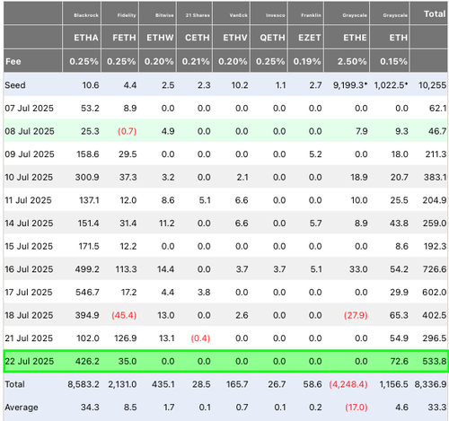The width and height of the screenshot is (449, 421).
Task: Select the 158.6 ETHA value on 09 Jul
Action: [88, 154]
